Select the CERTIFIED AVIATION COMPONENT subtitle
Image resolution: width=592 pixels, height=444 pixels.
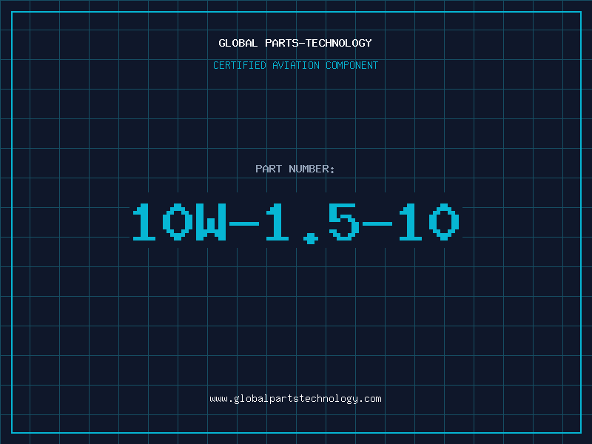pos(295,65)
